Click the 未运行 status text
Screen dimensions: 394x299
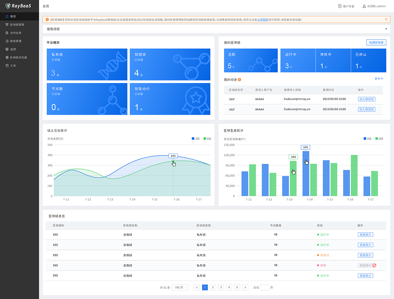pyautogui.click(x=325, y=255)
